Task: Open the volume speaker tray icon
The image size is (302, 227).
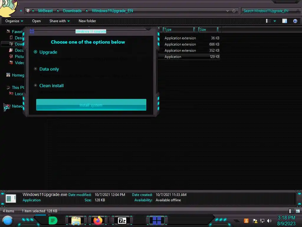Action: pyautogui.click(x=269, y=220)
